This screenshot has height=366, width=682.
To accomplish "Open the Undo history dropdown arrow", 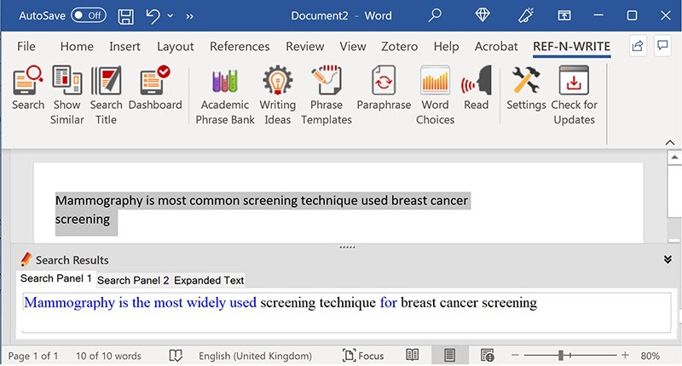I will click(x=170, y=16).
